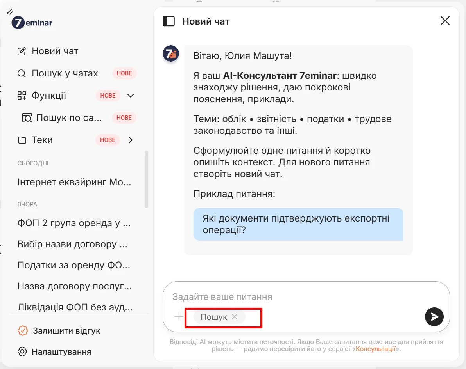
Task: Open the Консультації link
Action: click(x=376, y=349)
